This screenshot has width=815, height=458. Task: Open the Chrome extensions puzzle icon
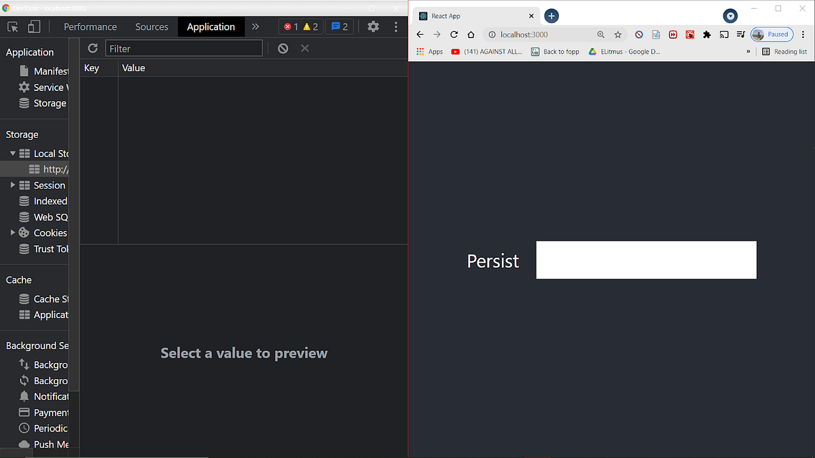706,34
